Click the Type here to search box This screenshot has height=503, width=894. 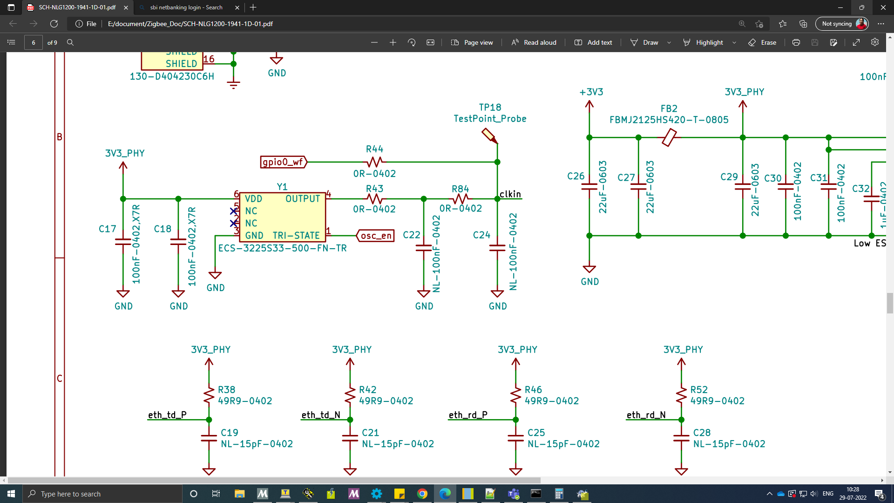point(102,494)
